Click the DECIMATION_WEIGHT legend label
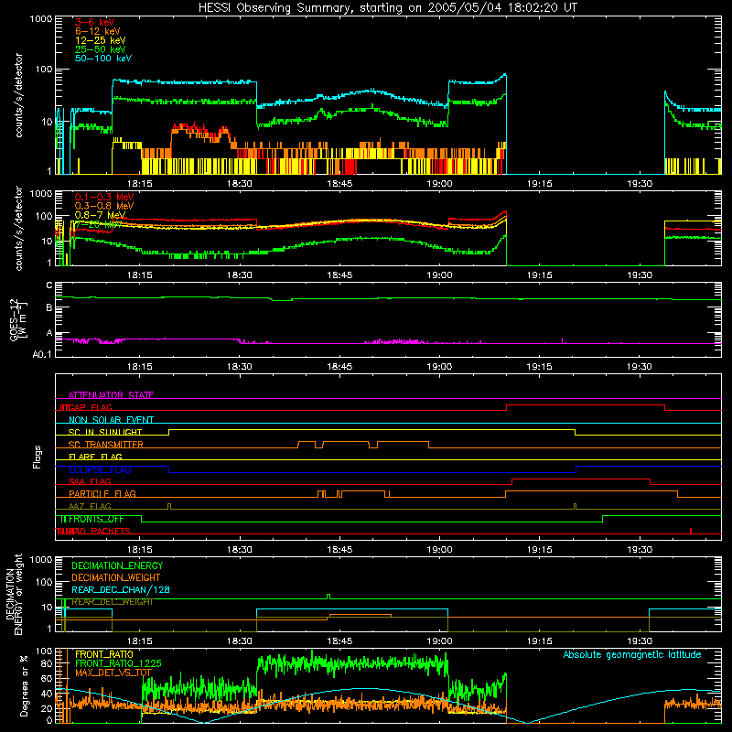 point(116,577)
